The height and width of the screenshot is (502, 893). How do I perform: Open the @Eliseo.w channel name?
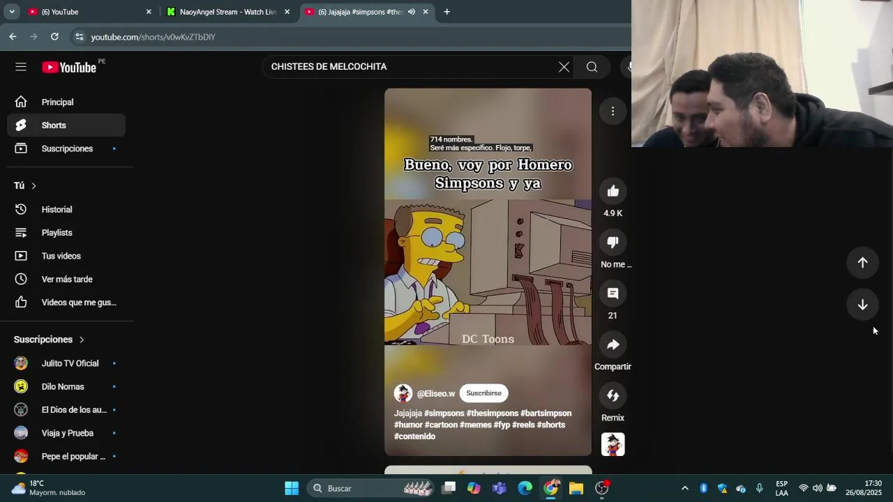click(x=435, y=394)
